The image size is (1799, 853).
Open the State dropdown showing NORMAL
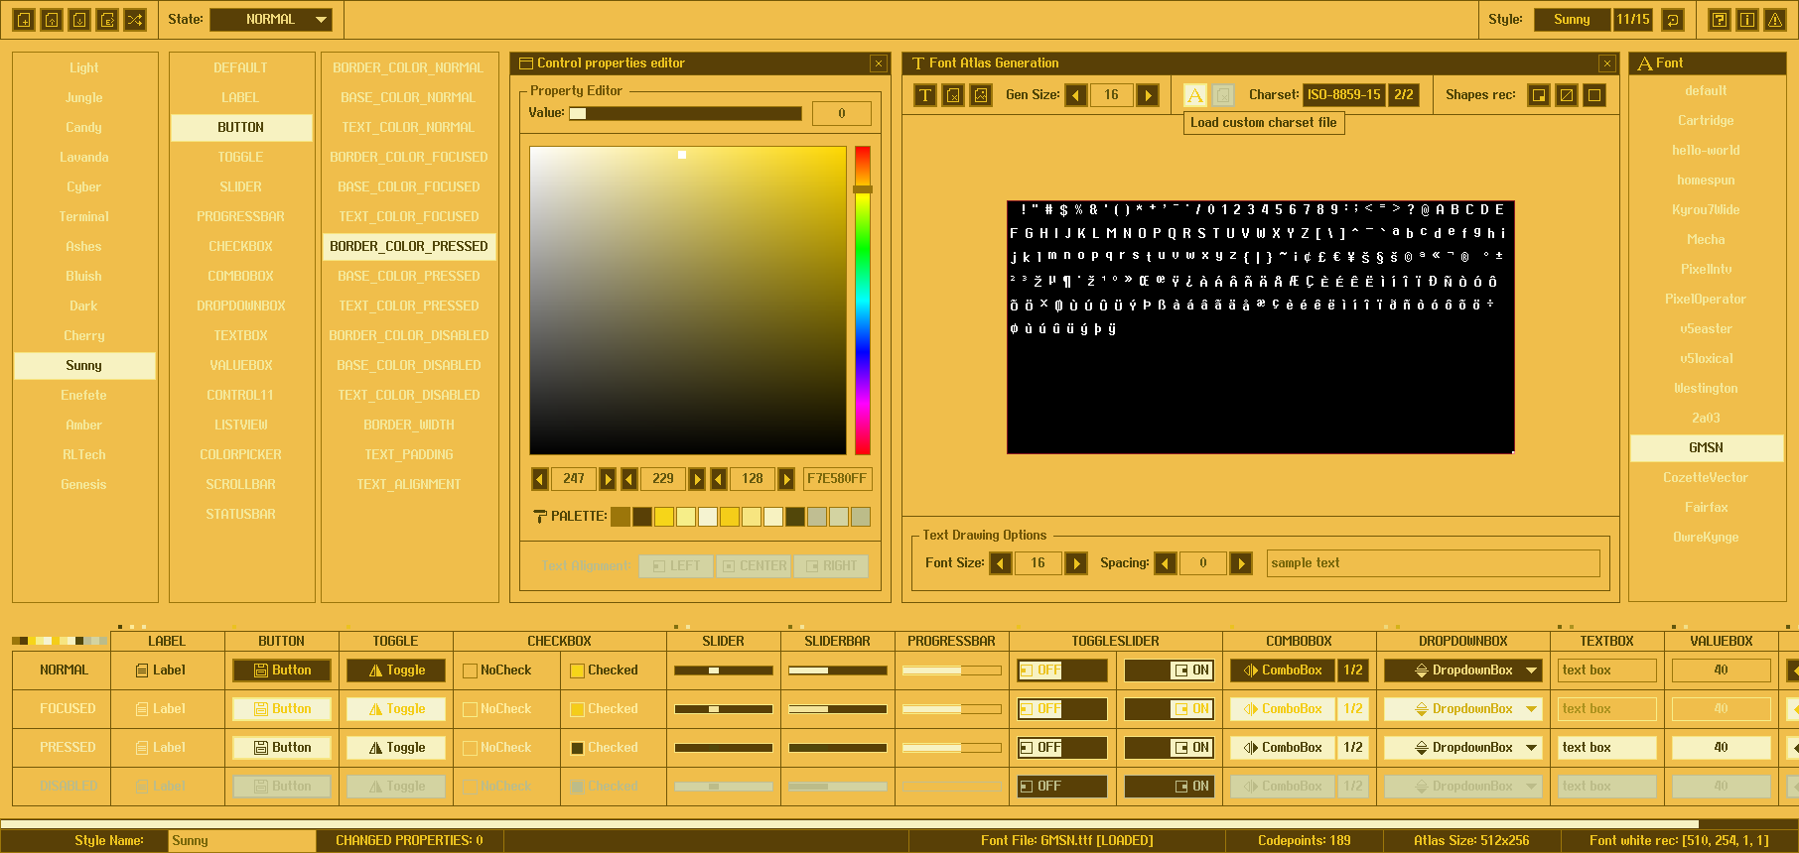(271, 20)
